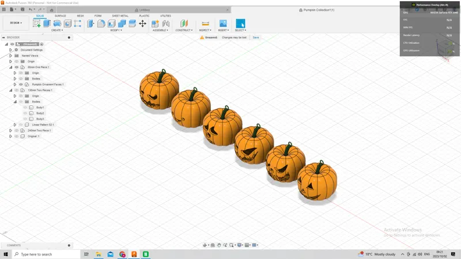Click the Combine tool icon
Viewport: 461px width, 259px height.
(x=122, y=24)
